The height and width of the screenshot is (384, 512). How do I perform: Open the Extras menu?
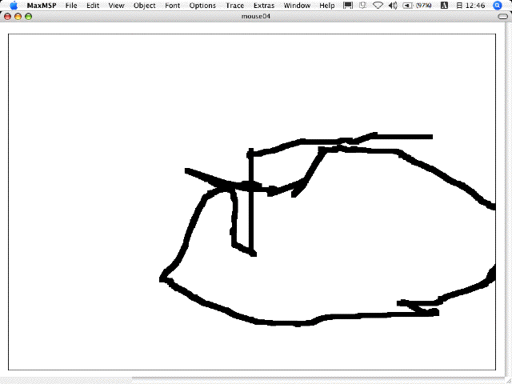[264, 6]
